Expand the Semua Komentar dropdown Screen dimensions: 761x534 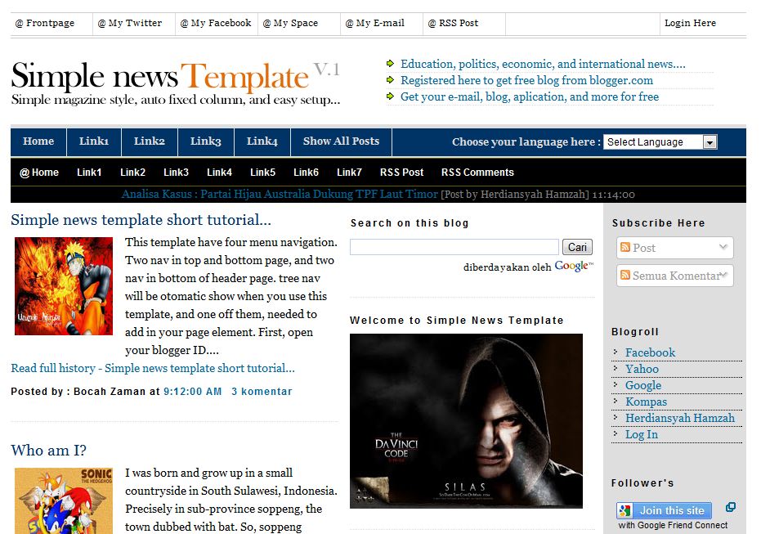tap(724, 275)
